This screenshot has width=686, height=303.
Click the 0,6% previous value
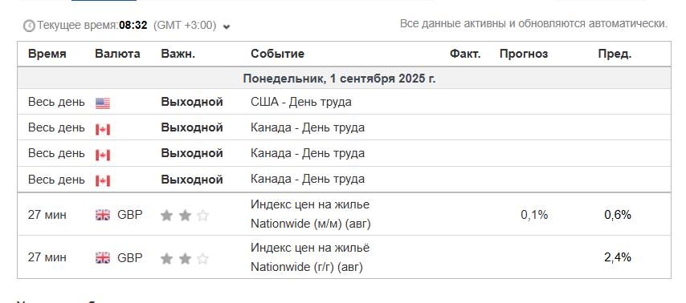click(618, 215)
